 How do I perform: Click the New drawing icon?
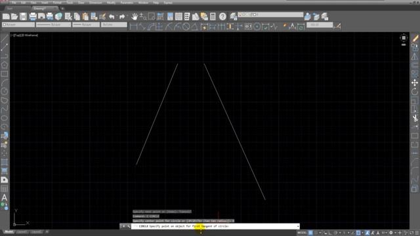6,16
